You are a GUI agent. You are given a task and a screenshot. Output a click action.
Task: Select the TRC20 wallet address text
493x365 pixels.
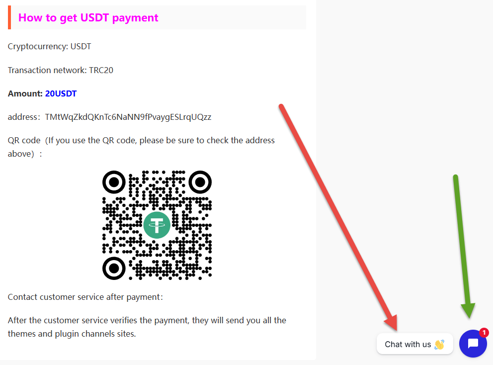[128, 117]
